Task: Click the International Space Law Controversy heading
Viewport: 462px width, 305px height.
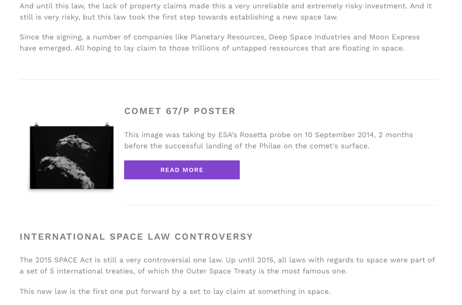Action: pos(137,237)
